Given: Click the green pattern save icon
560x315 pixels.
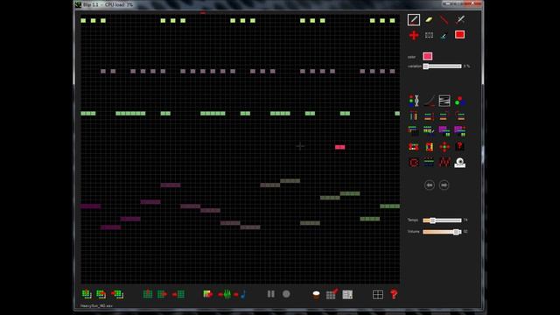Looking at the screenshot, I should tap(117, 294).
